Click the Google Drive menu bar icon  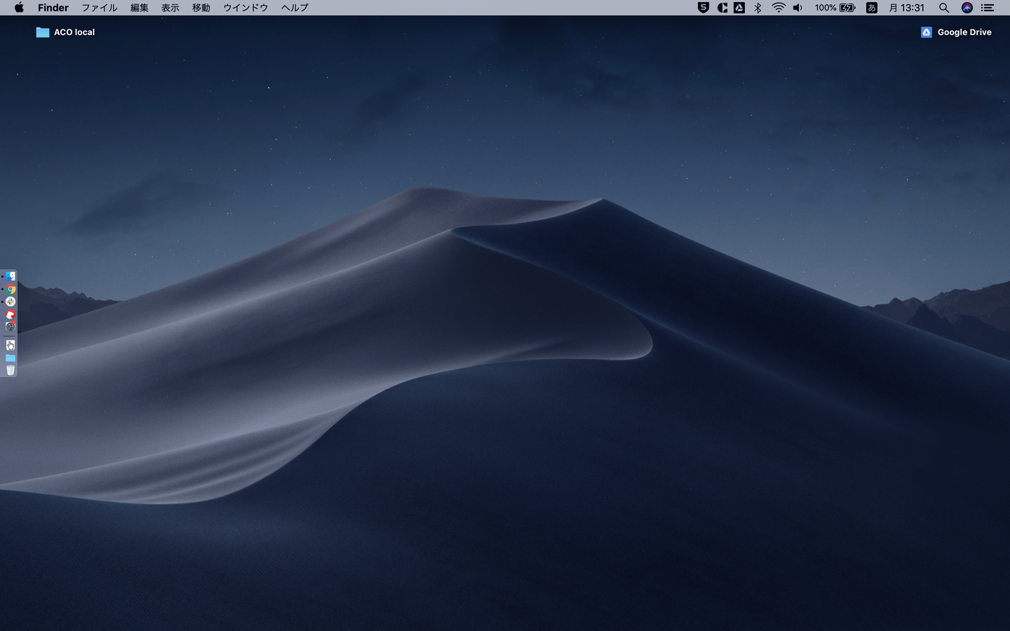(739, 8)
